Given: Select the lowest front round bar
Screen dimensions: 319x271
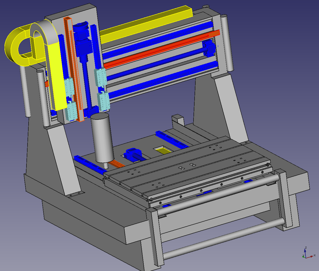Looking at the screenshot, I should click(x=224, y=239).
